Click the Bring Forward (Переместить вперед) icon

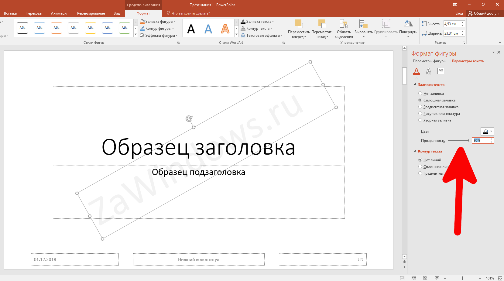click(299, 24)
